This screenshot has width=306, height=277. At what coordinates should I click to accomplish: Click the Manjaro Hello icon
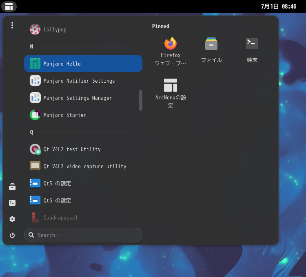[35, 64]
